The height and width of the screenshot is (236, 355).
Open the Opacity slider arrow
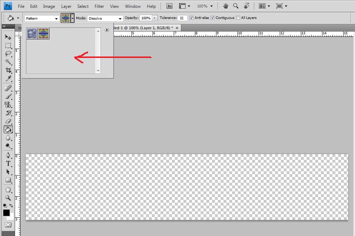[x=155, y=18]
